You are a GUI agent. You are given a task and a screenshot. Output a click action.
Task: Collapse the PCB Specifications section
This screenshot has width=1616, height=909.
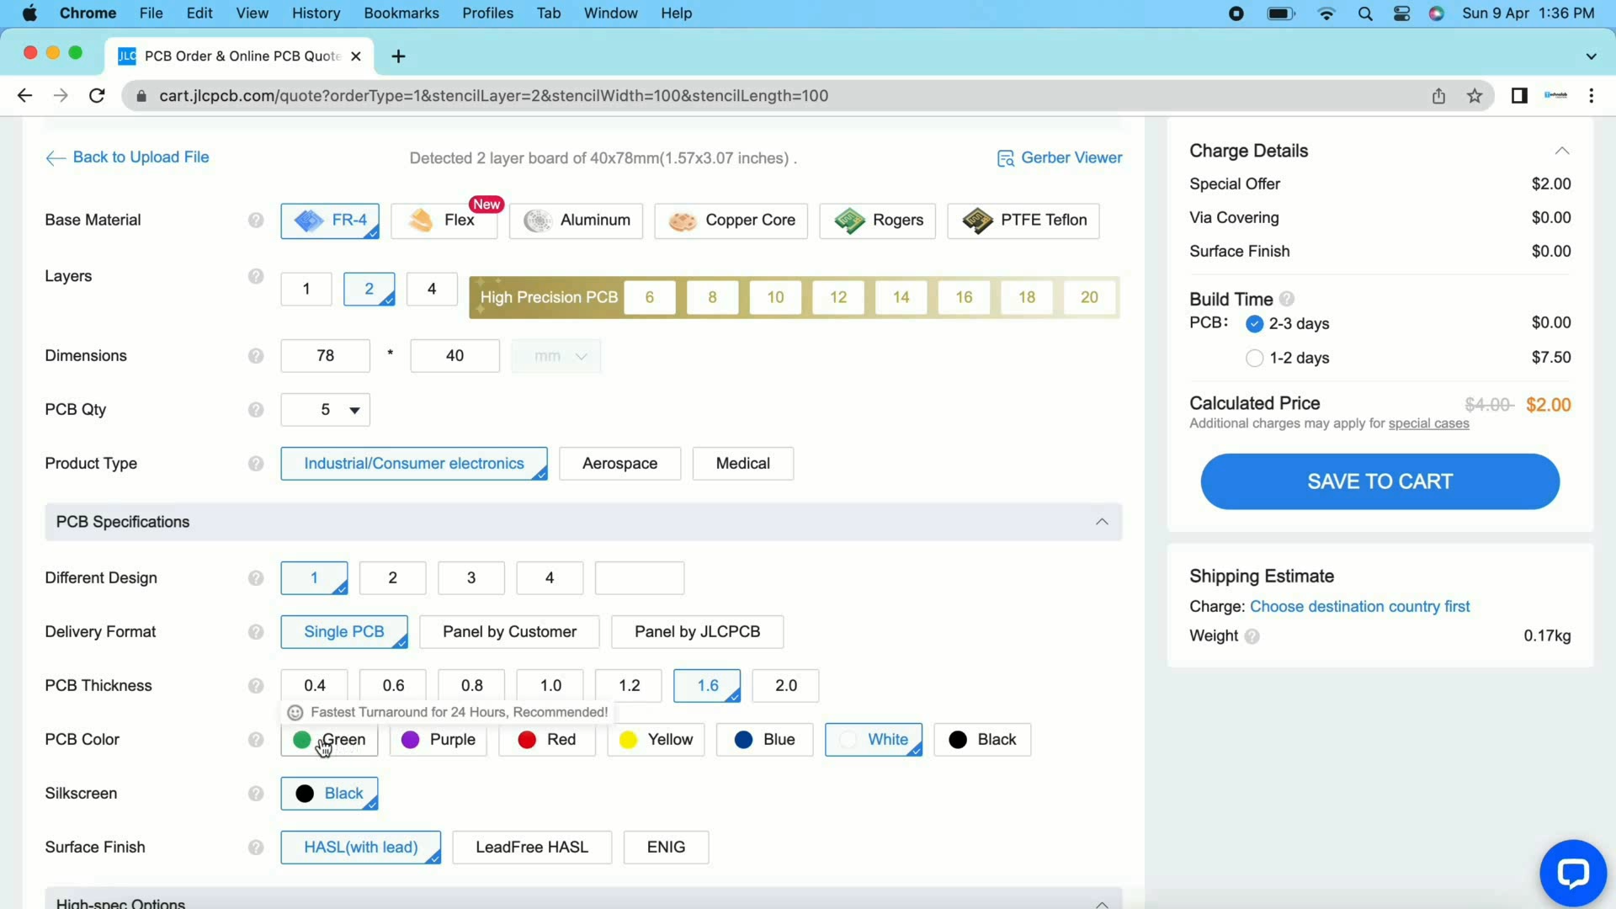(x=1102, y=522)
